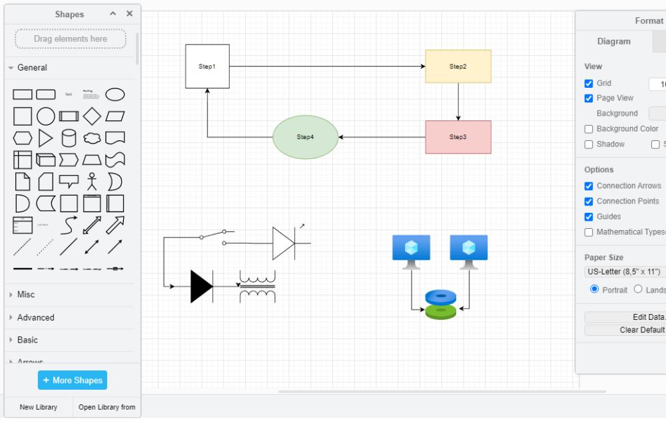Select the diamond shape in General

92,116
